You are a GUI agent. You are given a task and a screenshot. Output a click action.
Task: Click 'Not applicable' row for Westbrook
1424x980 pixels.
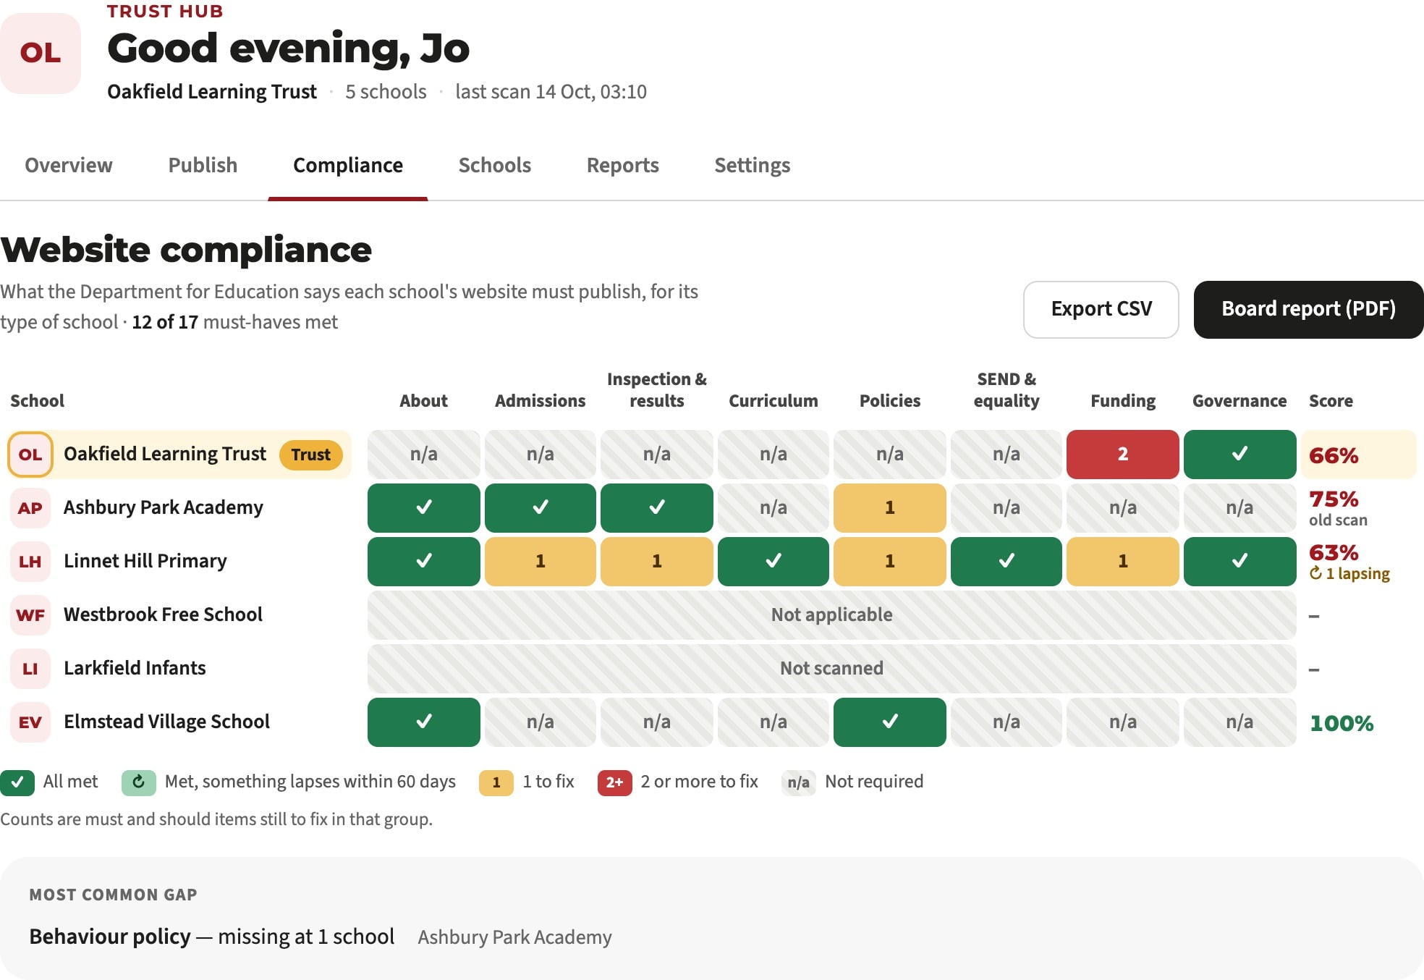point(832,615)
